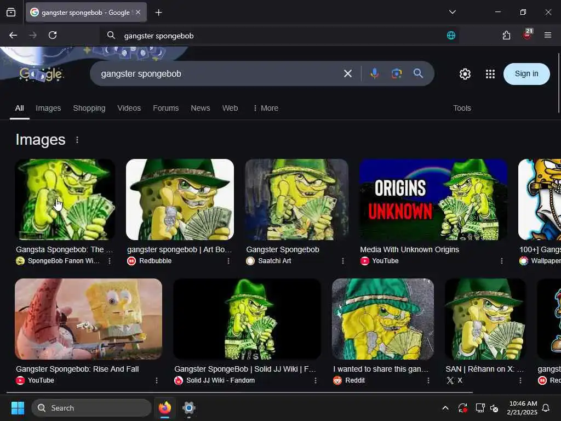This screenshot has width=561, height=421.
Task: Open the search Tools options
Action: point(462,108)
